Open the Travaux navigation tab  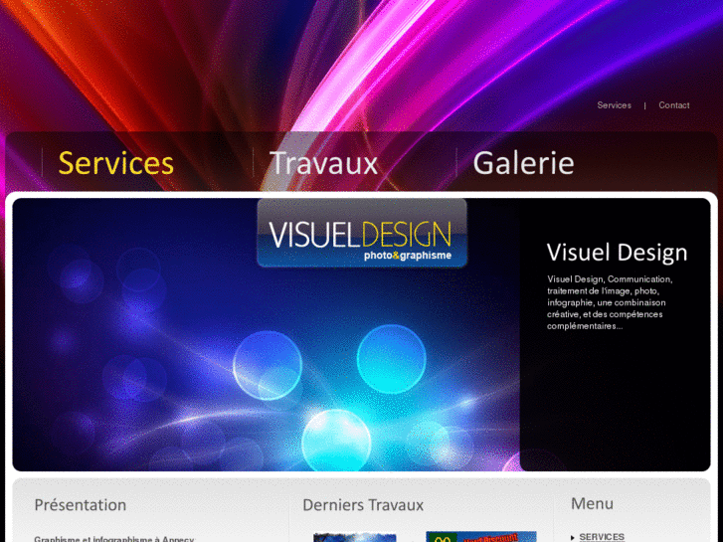(x=323, y=163)
